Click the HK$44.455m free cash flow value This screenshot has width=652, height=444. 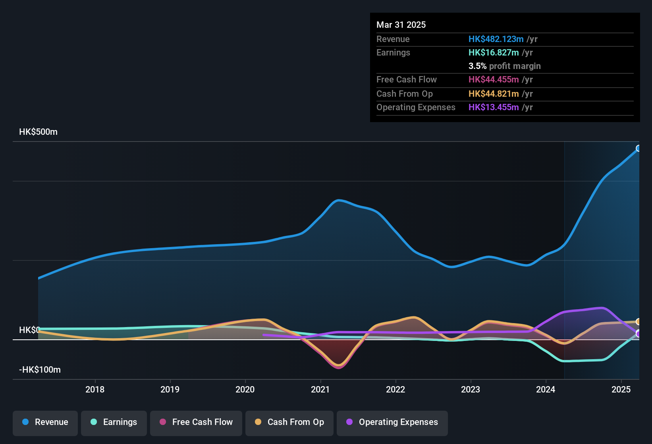(x=494, y=79)
